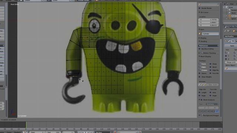Open the outliner View menu
Image resolution: width=237 pixels, height=133 pixels.
click(231, 4)
